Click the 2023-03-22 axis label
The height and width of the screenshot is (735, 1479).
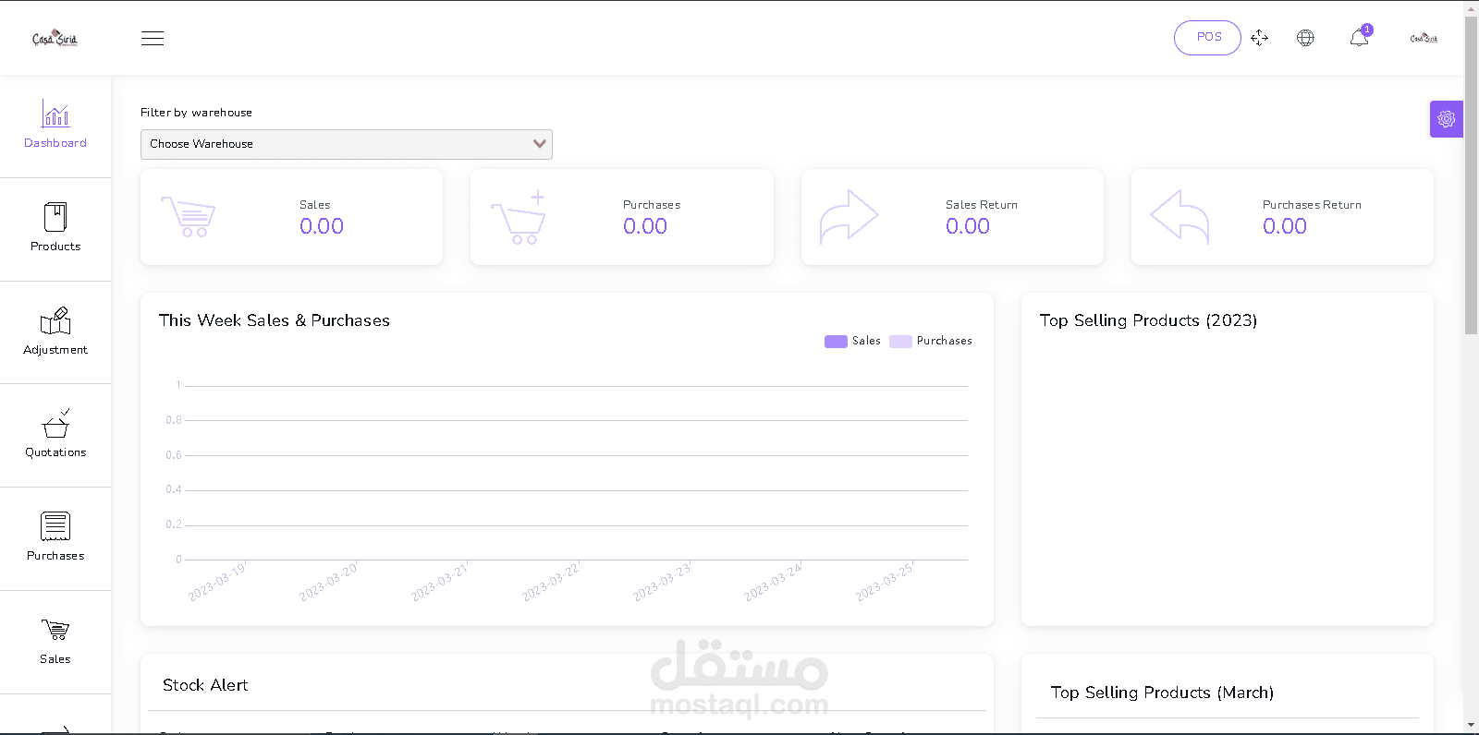pos(552,582)
